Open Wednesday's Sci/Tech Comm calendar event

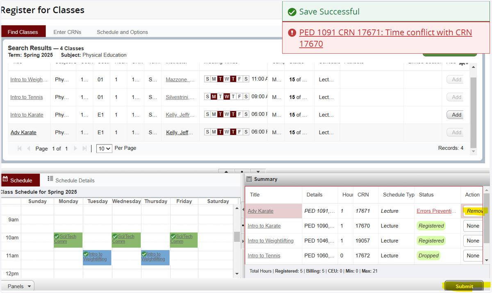[126, 240]
